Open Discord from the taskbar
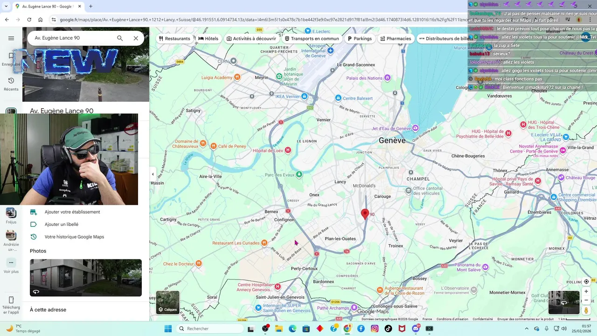Screen dimensions: 597x336 coord(415,329)
